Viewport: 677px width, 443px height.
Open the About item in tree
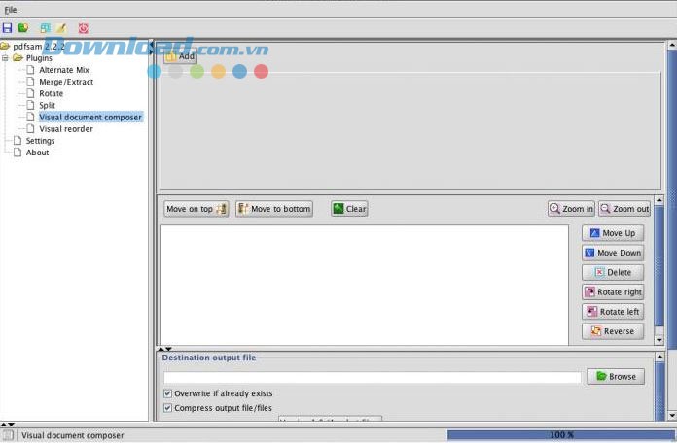37,153
